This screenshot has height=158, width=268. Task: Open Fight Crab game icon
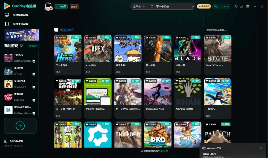click(8, 97)
